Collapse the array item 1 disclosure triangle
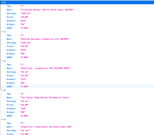 2,32
